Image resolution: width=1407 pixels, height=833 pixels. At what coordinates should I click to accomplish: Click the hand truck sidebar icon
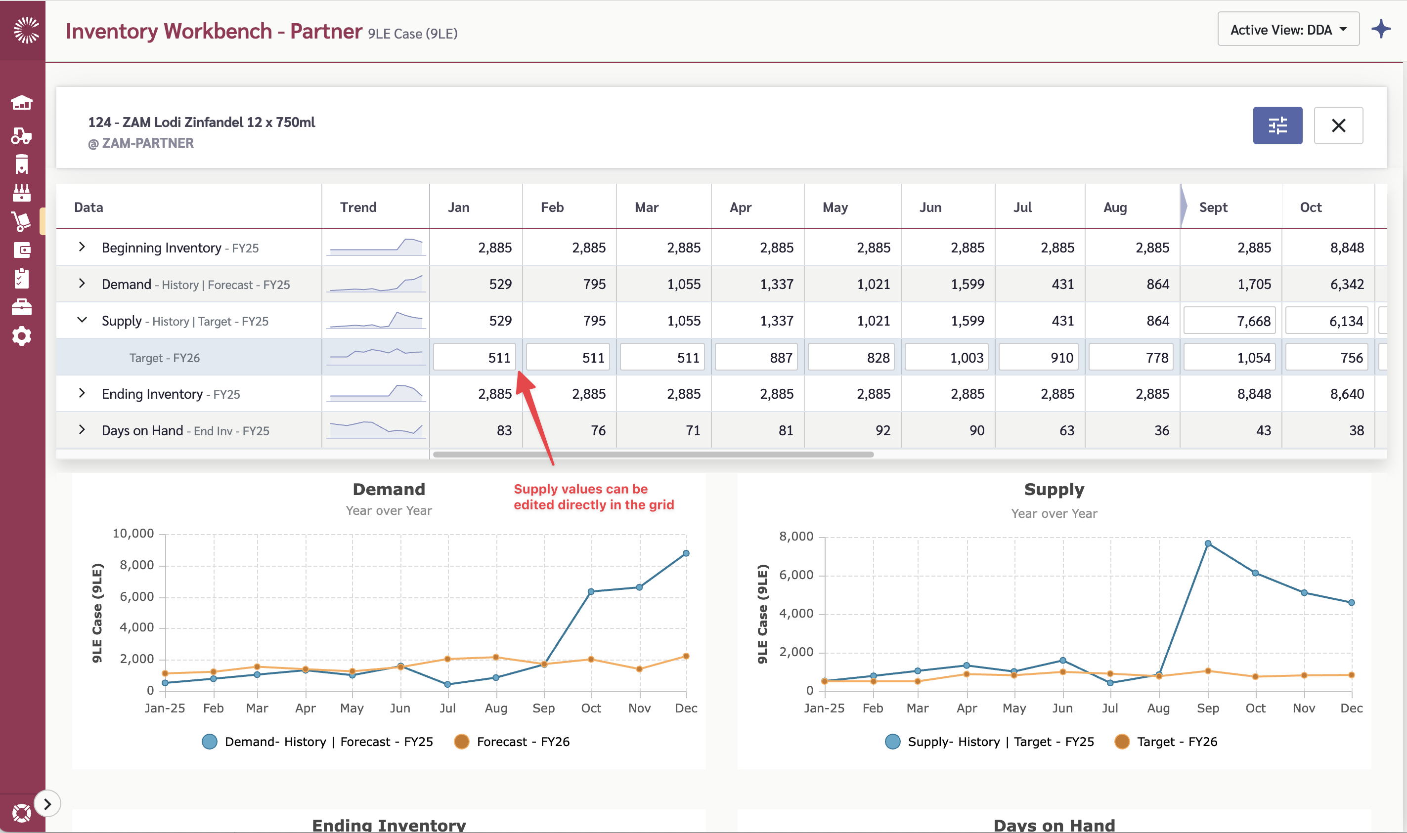click(22, 222)
